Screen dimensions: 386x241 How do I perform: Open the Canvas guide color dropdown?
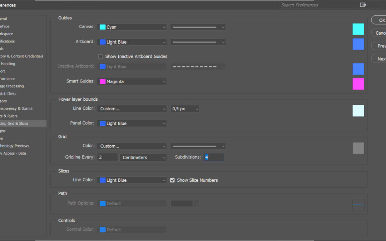pos(132,27)
